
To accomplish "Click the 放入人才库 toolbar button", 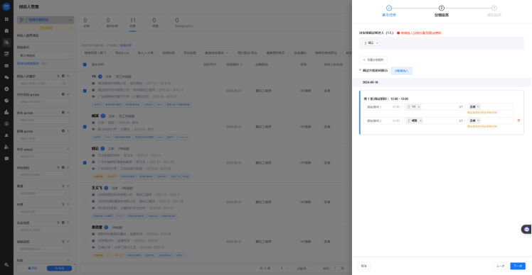I will pyautogui.click(x=146, y=52).
